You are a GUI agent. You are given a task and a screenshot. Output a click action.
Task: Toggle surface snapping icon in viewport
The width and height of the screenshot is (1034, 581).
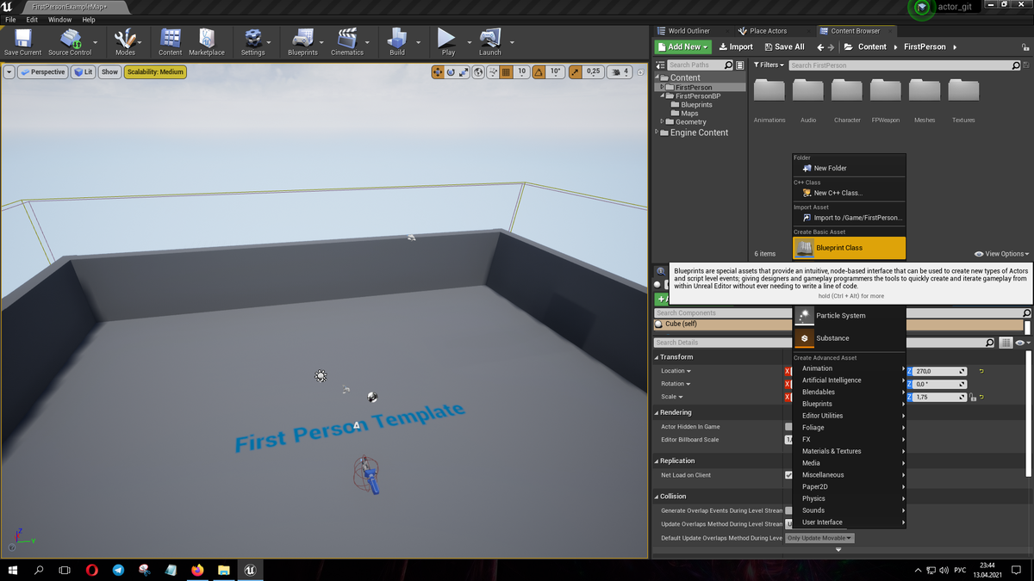coord(493,72)
